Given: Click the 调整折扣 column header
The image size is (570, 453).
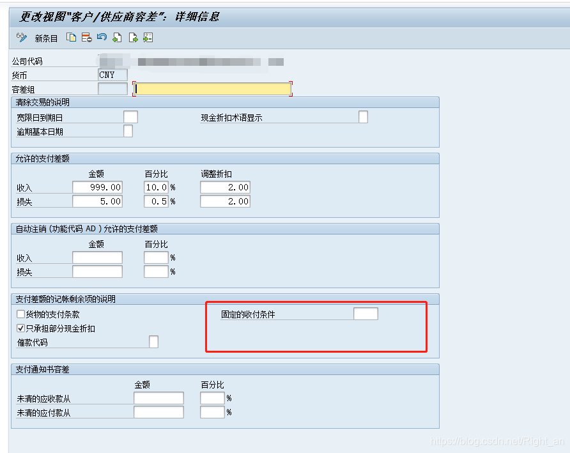Looking at the screenshot, I should 216,174.
